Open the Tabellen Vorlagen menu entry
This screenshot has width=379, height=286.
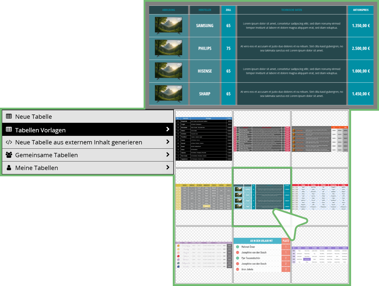click(x=88, y=129)
